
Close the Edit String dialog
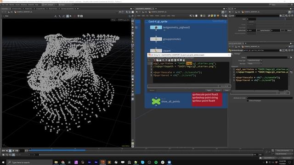(x=229, y=55)
